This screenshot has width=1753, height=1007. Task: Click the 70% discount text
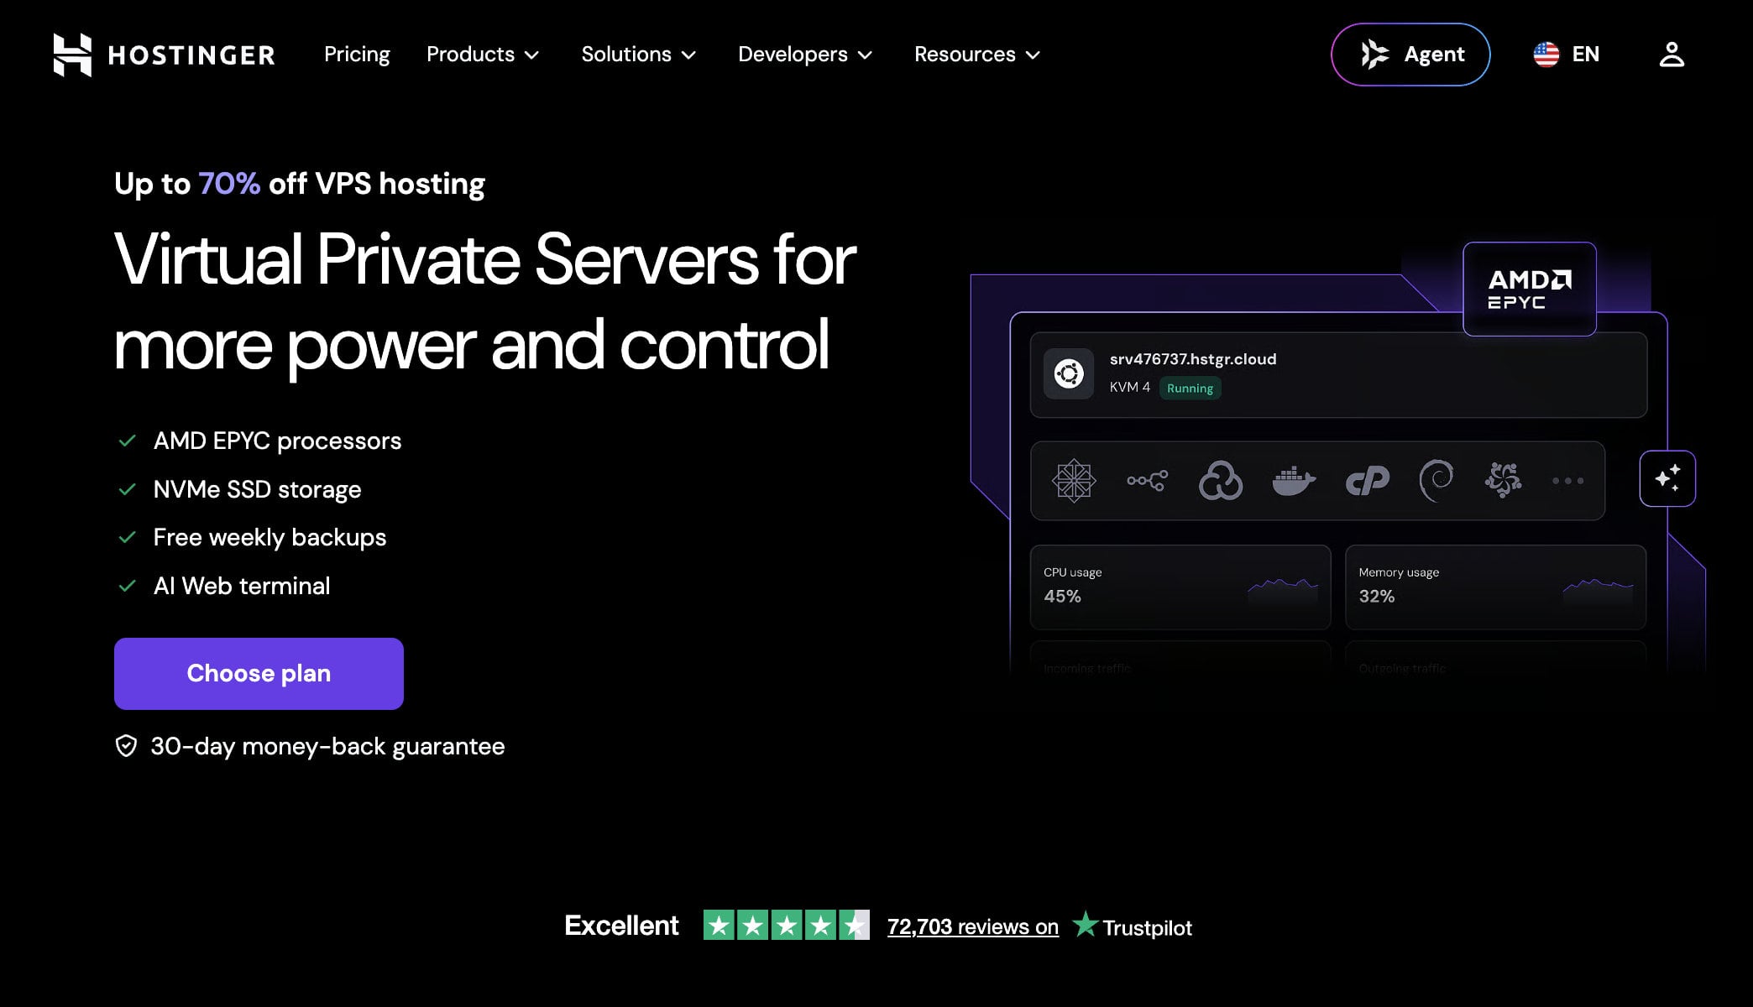229,184
